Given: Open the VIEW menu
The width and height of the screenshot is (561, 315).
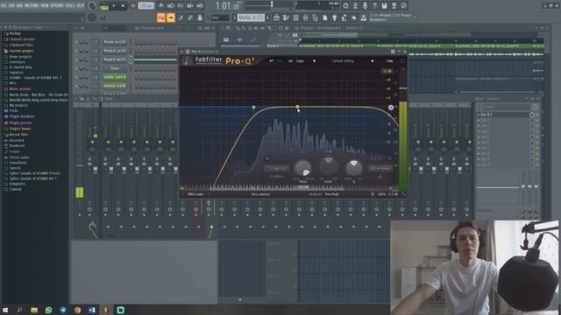Looking at the screenshot, I should 45,6.
